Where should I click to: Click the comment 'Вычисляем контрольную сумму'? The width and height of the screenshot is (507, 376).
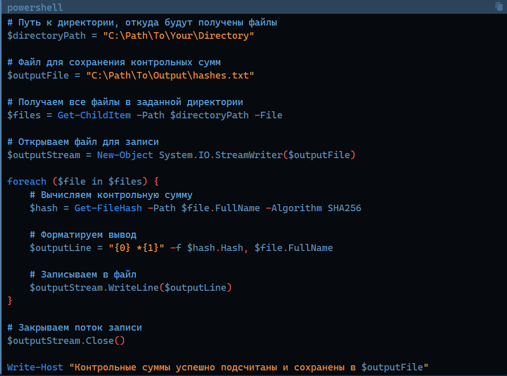[x=111, y=195]
